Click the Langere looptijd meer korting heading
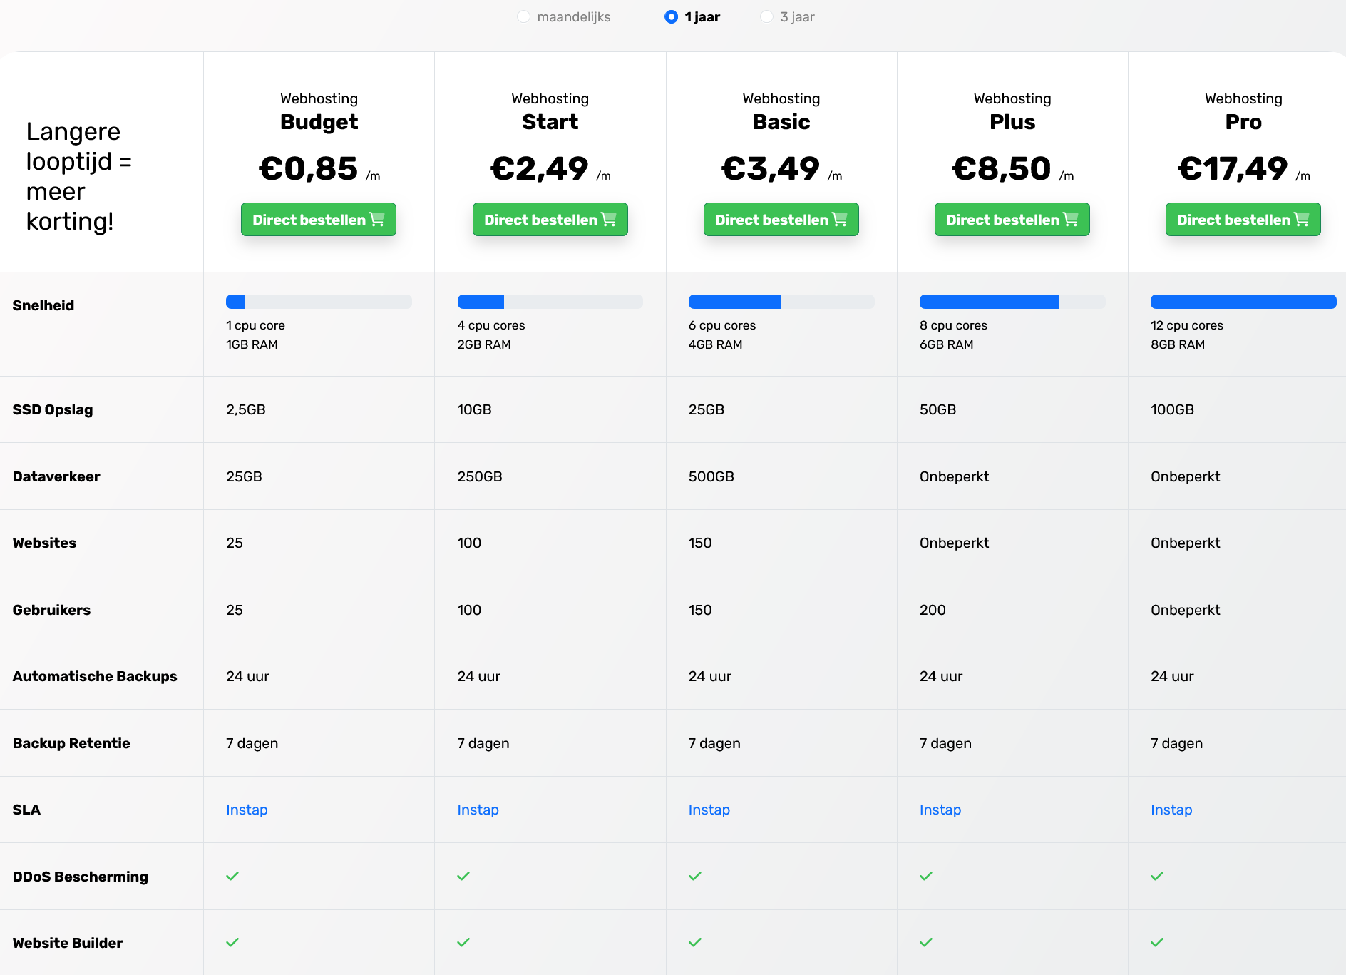The image size is (1346, 975). point(79,176)
